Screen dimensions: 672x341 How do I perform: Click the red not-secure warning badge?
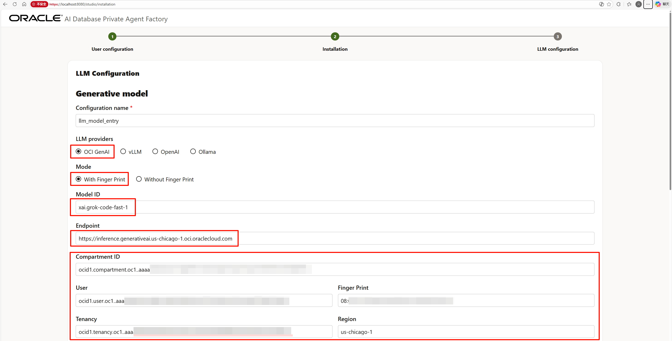pos(39,4)
